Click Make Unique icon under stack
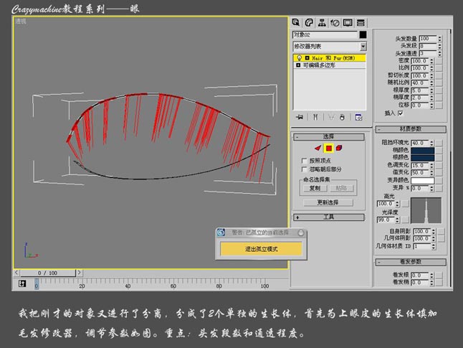Screen dimensions: 463x348 [x=331, y=118]
